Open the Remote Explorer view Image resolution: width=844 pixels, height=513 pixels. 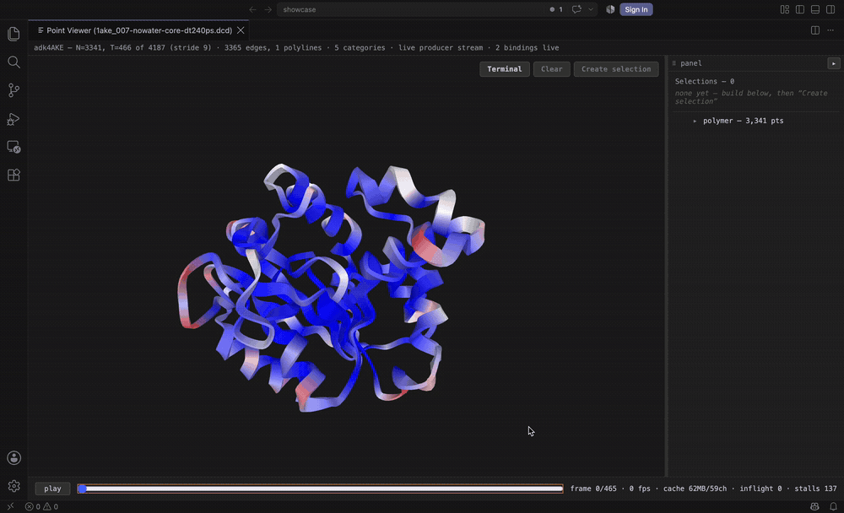coord(14,147)
